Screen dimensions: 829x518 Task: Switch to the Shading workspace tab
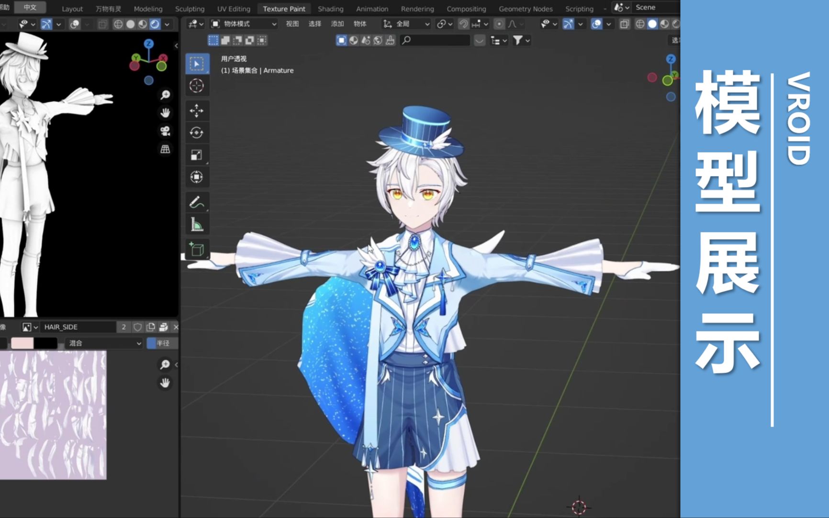click(330, 9)
